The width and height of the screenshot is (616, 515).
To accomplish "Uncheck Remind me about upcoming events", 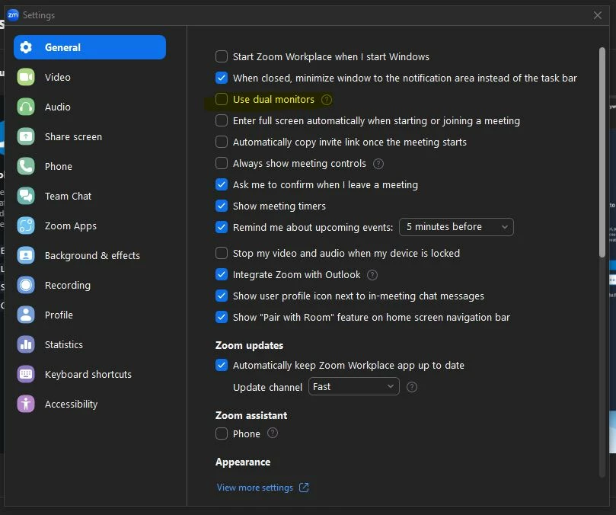I will click(x=222, y=227).
